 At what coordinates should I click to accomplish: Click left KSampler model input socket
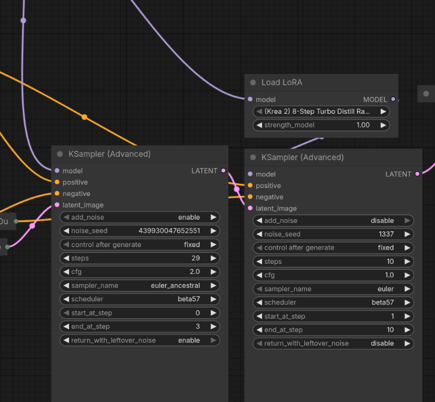coord(57,171)
